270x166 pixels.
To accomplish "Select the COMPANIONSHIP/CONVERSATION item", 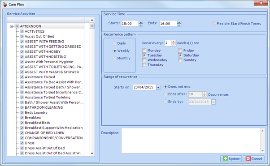I will tap(53, 138).
